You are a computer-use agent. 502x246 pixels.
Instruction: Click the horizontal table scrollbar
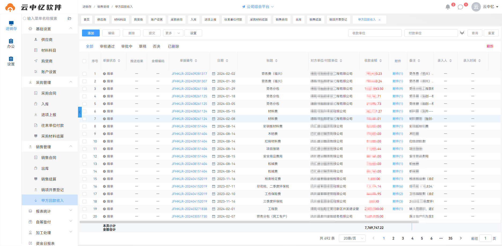coord(249,222)
